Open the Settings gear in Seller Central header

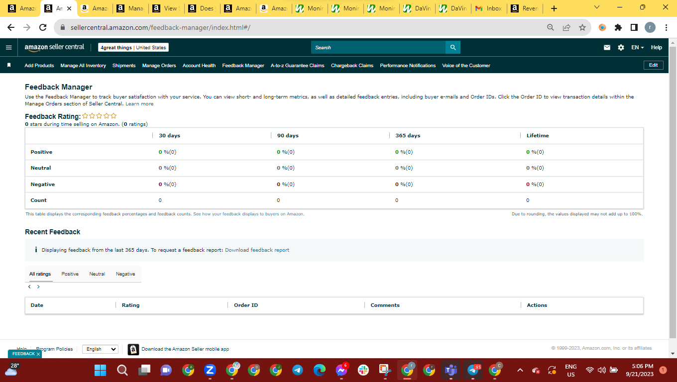[621, 47]
